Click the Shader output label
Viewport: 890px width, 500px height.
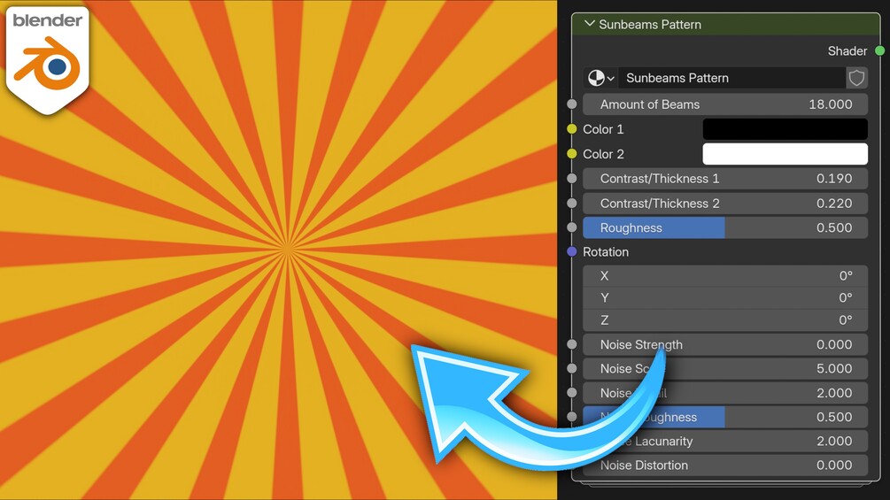point(847,51)
